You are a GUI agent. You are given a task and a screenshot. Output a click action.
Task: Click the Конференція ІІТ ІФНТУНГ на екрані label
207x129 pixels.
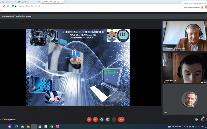17,16
